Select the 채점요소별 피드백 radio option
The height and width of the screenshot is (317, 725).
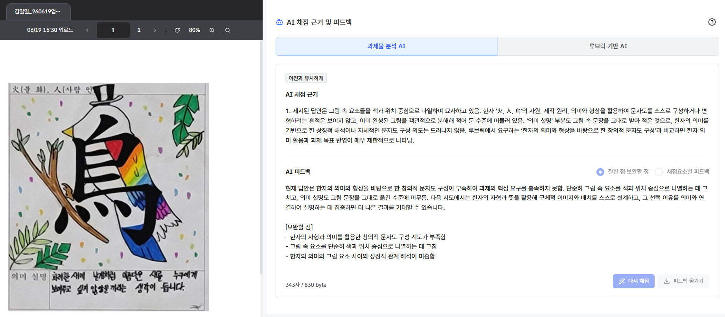coord(659,172)
